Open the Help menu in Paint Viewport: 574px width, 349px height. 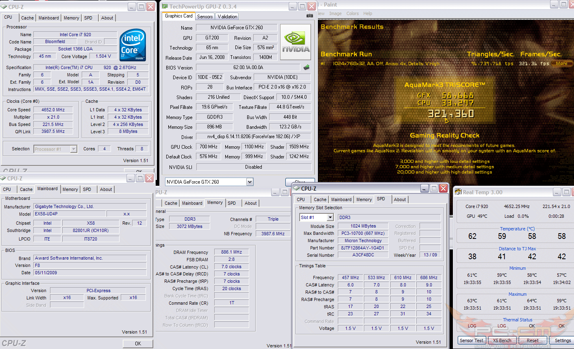[368, 13]
